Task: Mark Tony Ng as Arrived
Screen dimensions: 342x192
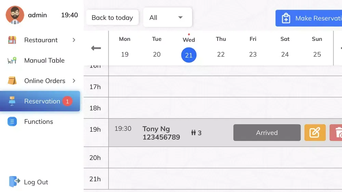Action: pos(267,133)
